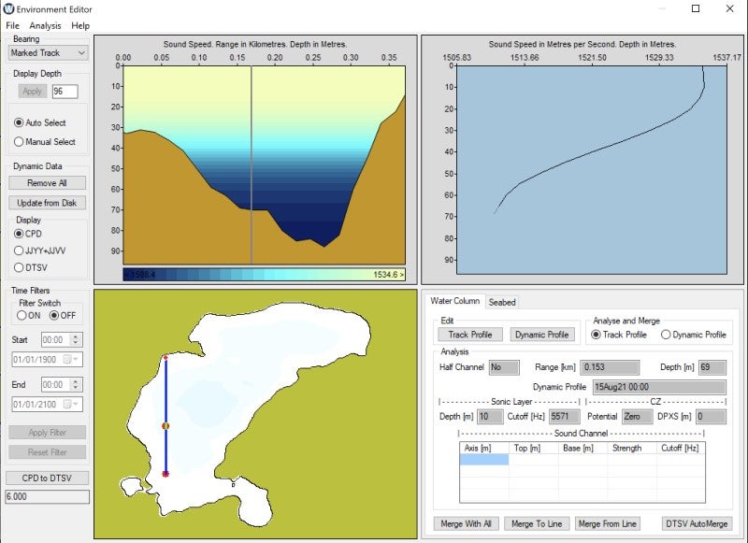Select the CPD display radio button

[x=20, y=234]
